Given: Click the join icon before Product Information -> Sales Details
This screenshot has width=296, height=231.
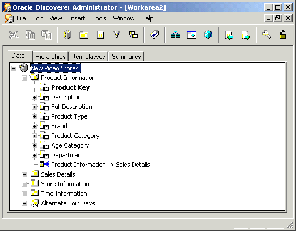Looking at the screenshot, I should point(44,164).
